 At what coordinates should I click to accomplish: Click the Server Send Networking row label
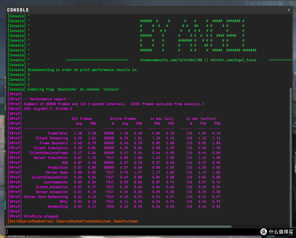coord(46,197)
